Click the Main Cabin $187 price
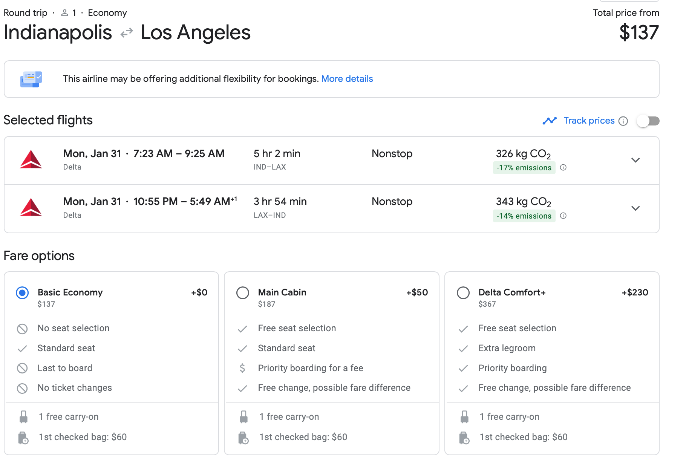 point(266,304)
